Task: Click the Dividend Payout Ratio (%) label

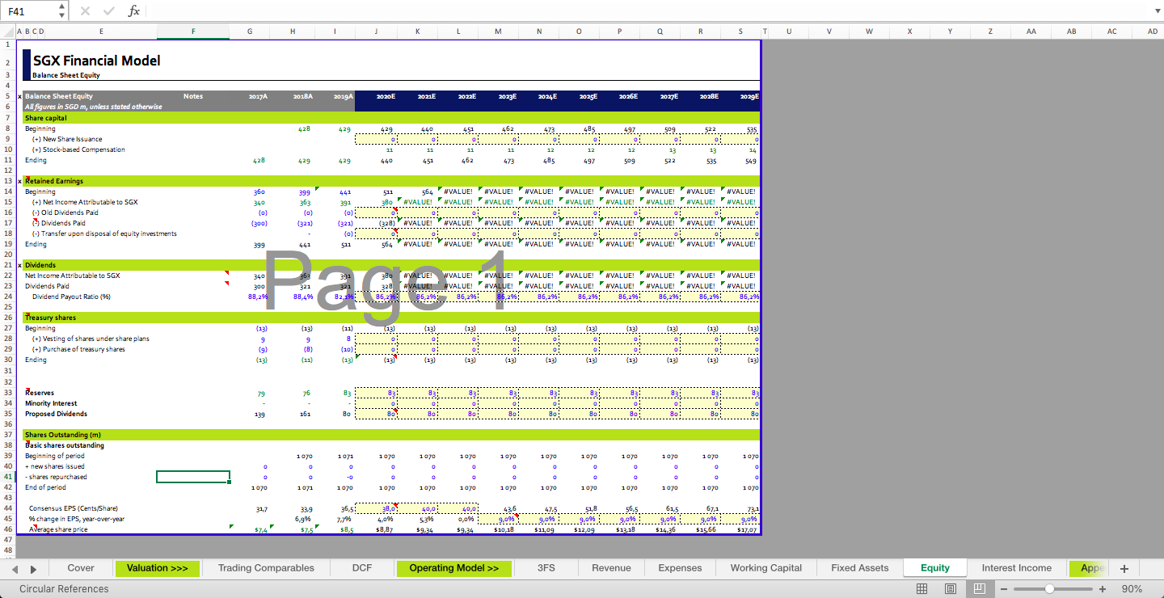Action: tap(71, 297)
